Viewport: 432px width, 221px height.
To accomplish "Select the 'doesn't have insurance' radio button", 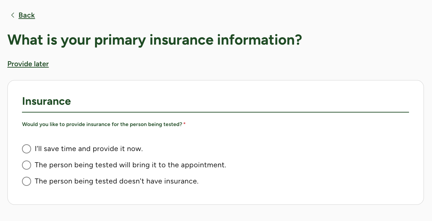I will [26, 181].
